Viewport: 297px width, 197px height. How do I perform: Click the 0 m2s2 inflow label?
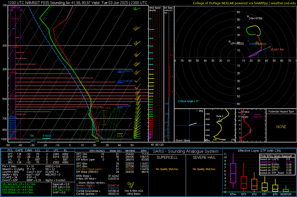point(47,136)
